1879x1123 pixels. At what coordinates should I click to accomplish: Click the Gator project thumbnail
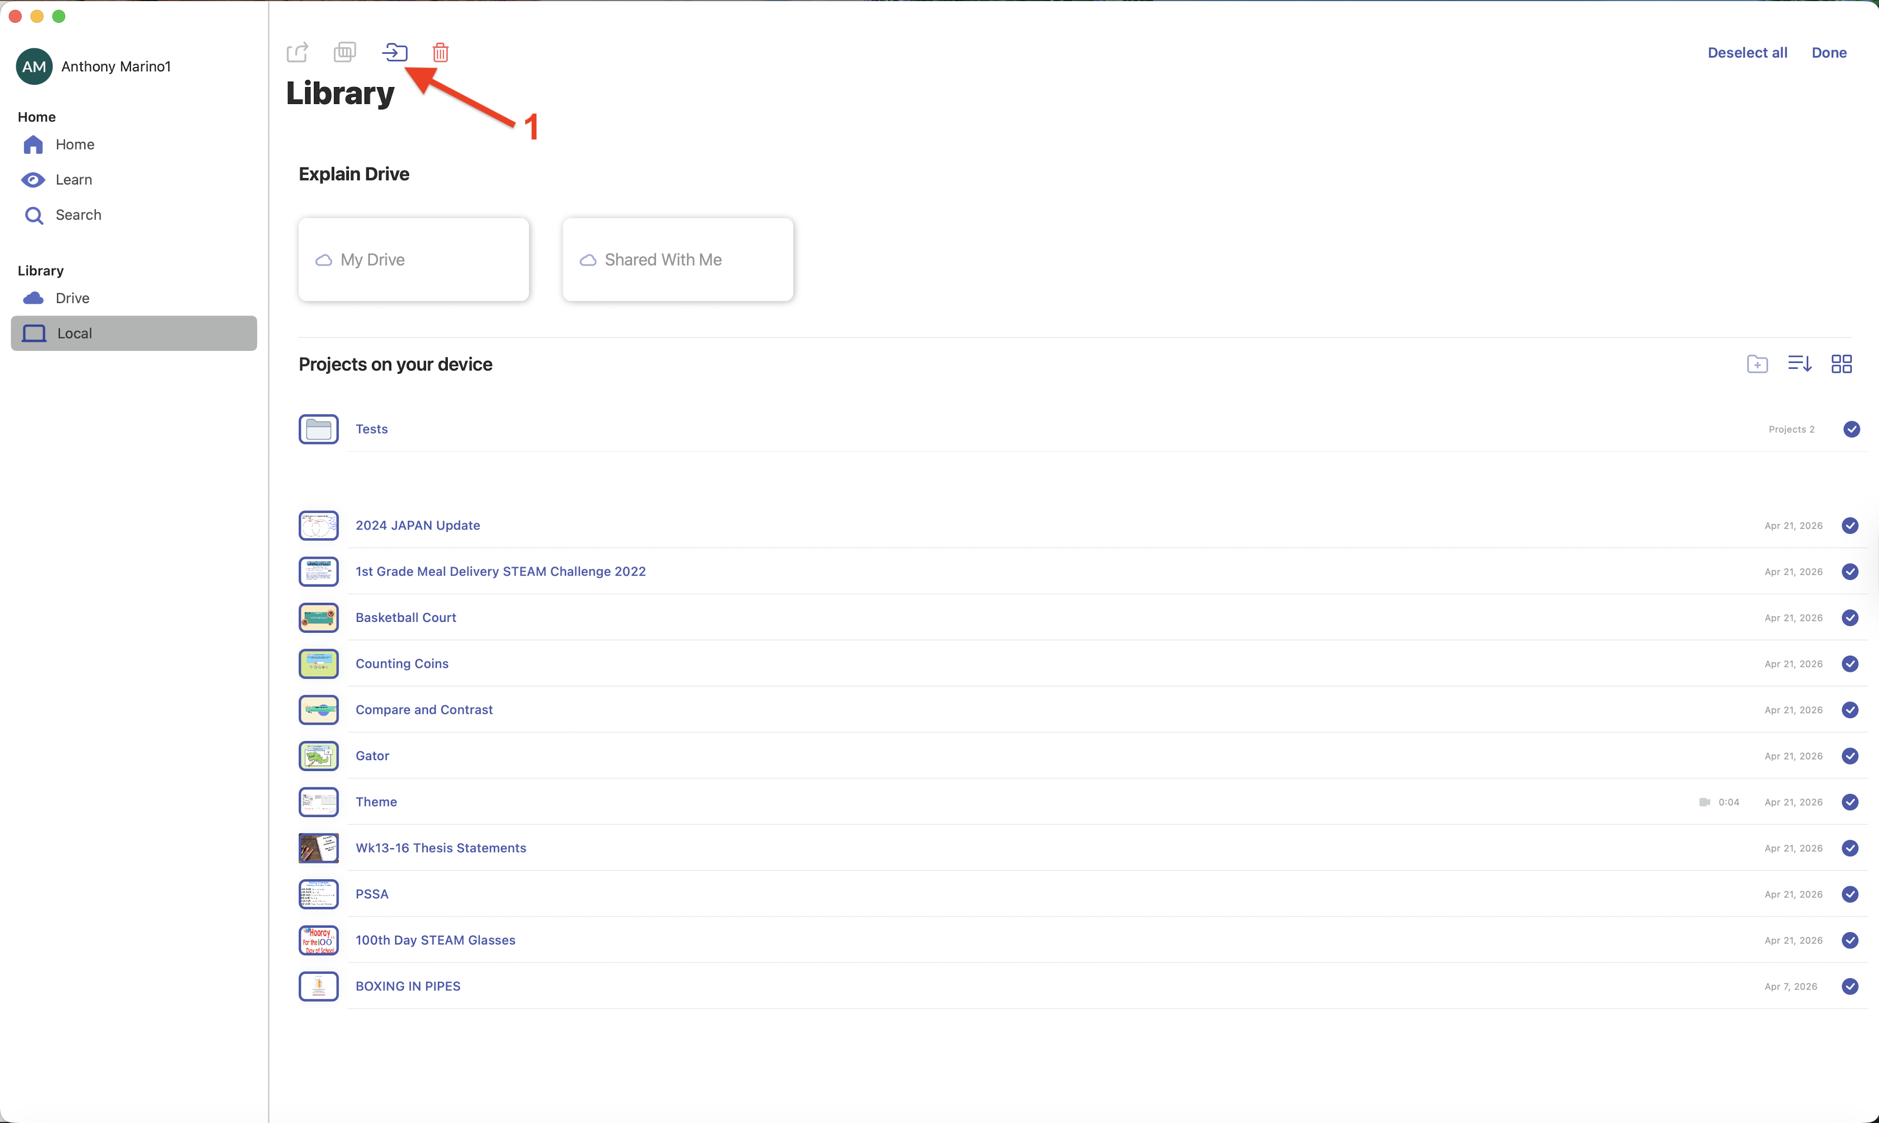318,756
